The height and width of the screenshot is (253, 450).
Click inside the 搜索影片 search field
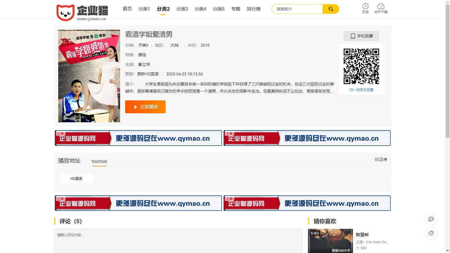click(x=298, y=9)
